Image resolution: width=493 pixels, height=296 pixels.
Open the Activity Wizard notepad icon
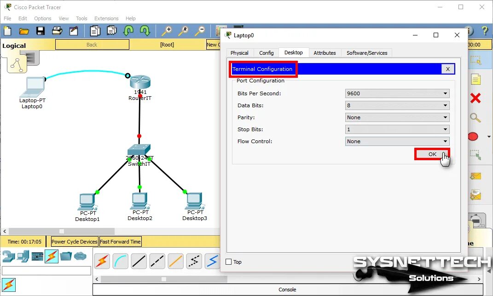coord(74,31)
